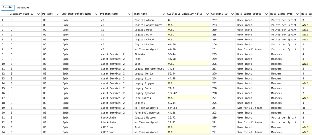
Task: Select the Austin team cell
Action: pos(149,127)
